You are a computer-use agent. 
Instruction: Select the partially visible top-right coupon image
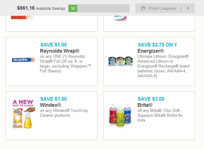click(120, 18)
